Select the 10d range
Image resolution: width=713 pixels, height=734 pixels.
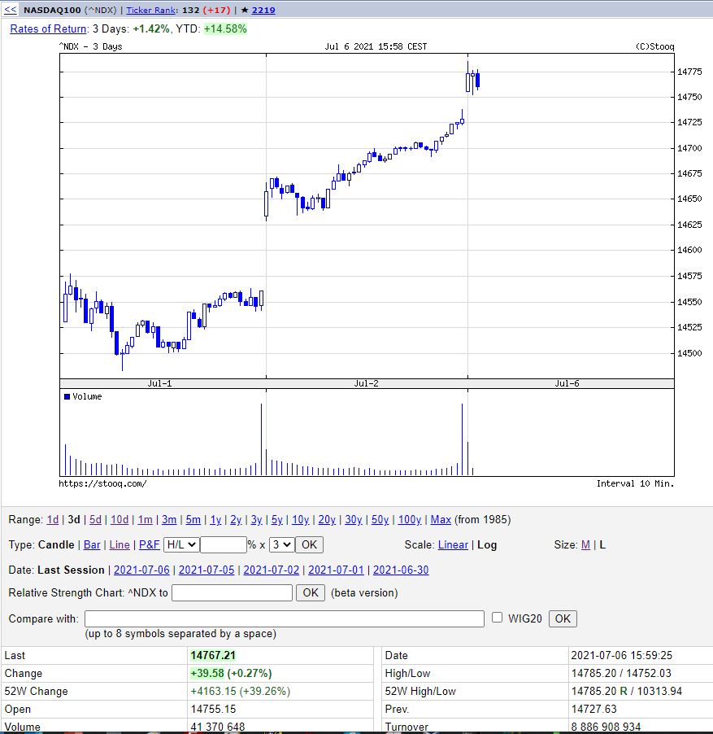120,520
